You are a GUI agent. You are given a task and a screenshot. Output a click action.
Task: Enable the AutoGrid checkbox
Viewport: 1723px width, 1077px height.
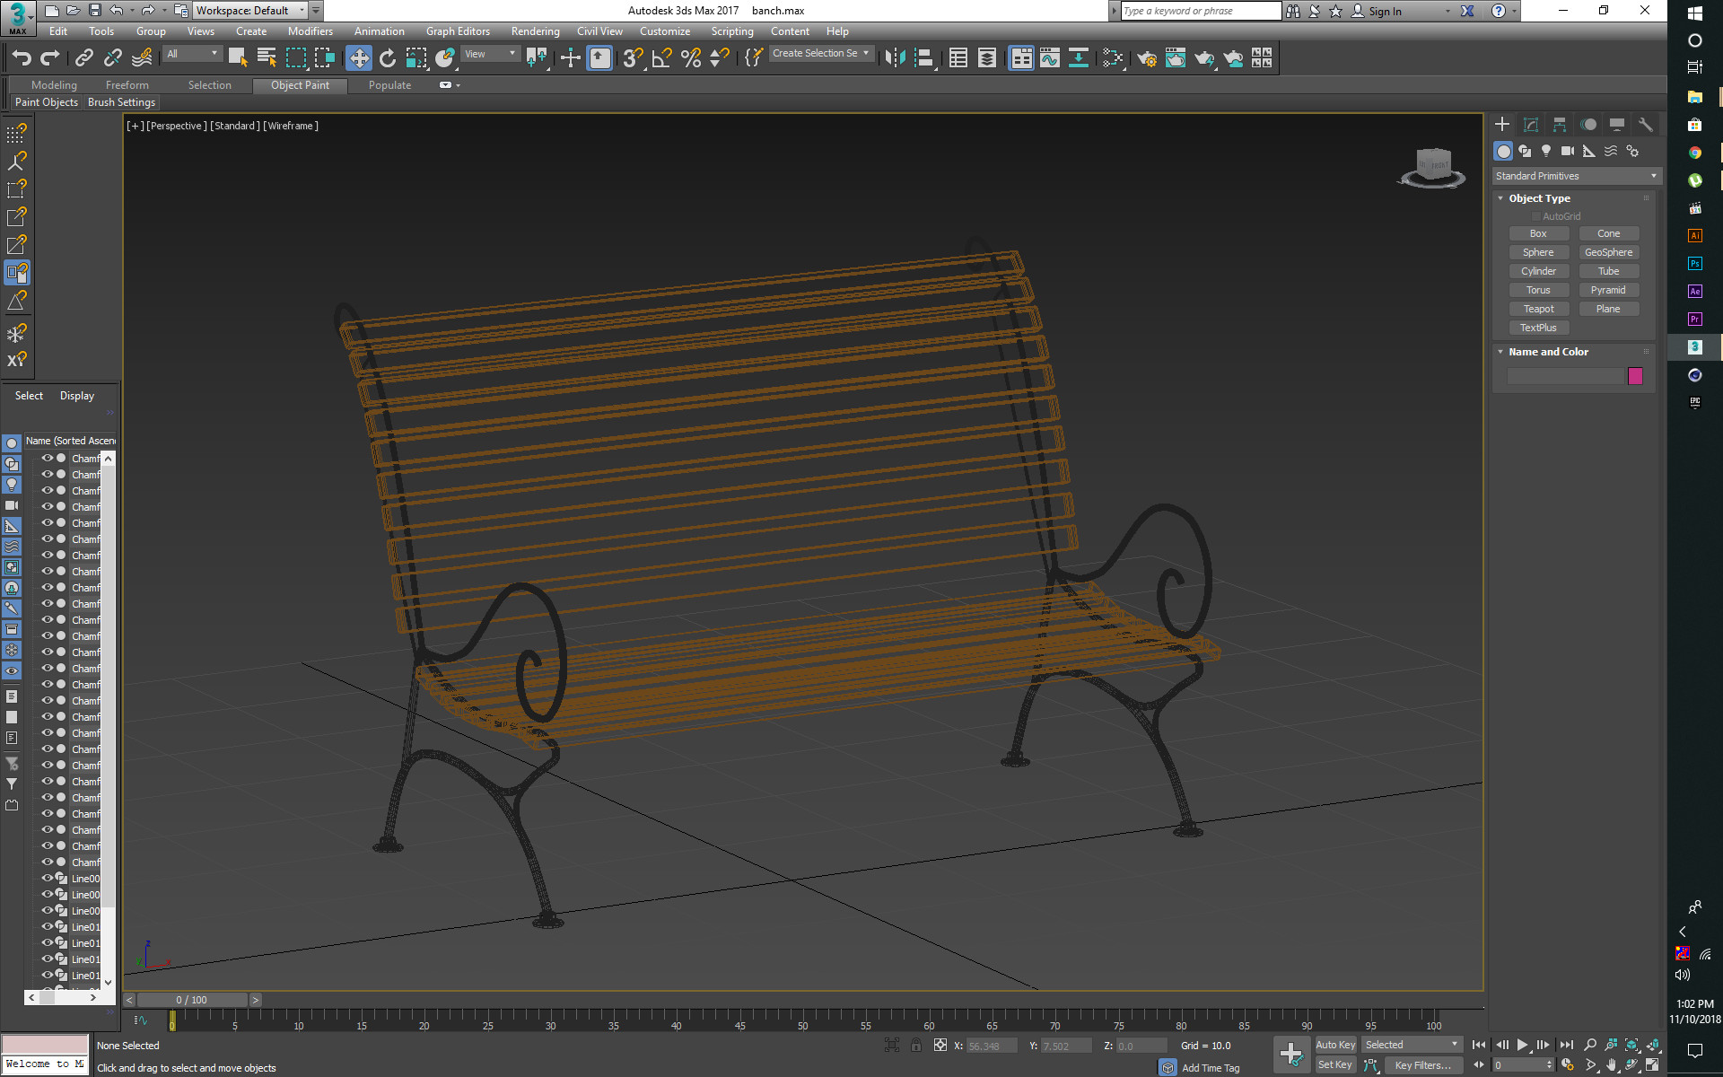tap(1536, 216)
